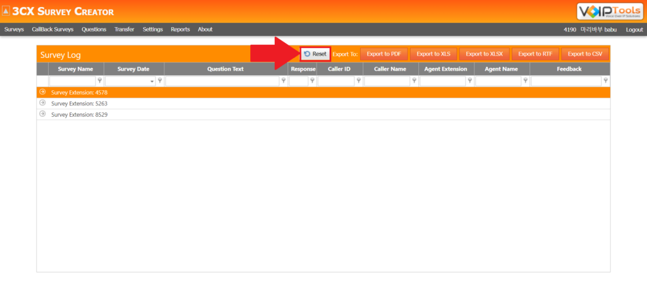Viewport: 647px width, 282px height.
Task: Click the Caller ID filter icon
Action: coord(359,81)
